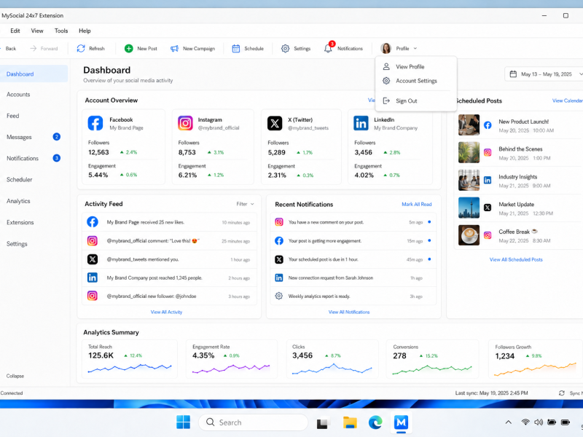Click the sync icon in the status bar
Viewport: 583px width, 437px height.
pyautogui.click(x=561, y=393)
